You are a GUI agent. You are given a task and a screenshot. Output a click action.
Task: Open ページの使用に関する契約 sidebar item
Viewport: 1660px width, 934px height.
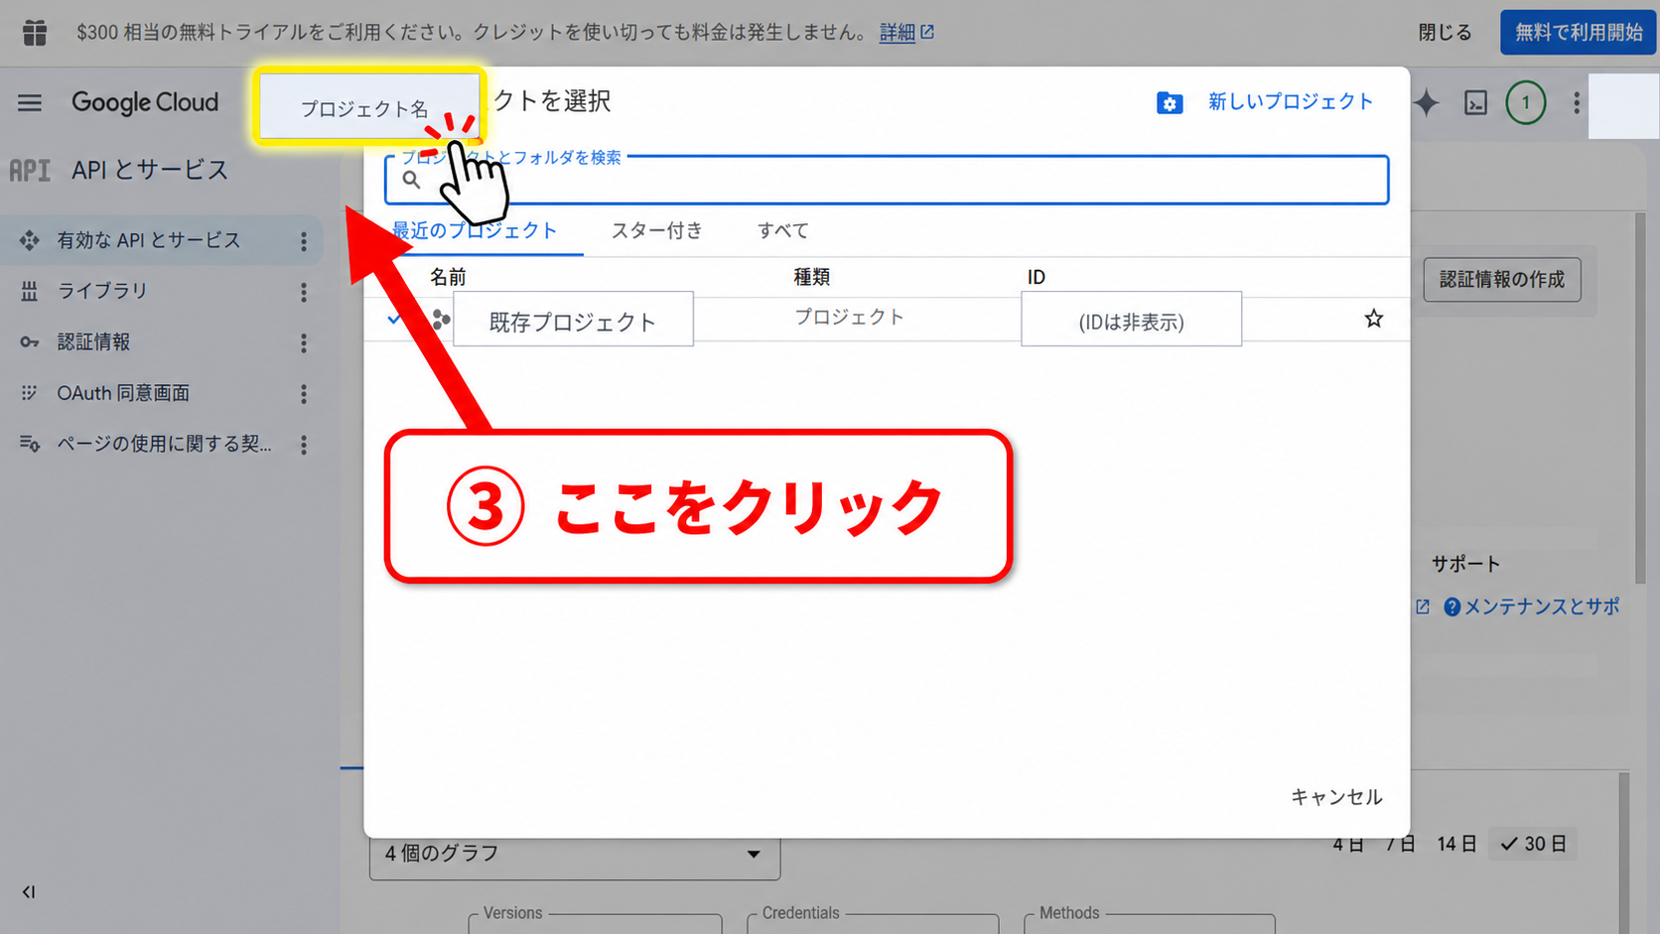[x=162, y=444]
